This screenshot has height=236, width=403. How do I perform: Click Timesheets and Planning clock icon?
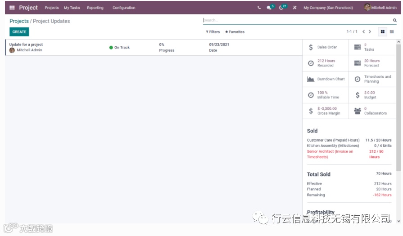pyautogui.click(x=357, y=79)
